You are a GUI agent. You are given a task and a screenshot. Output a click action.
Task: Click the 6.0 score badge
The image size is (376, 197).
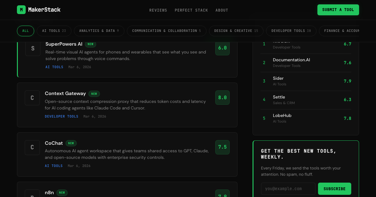pos(222,48)
